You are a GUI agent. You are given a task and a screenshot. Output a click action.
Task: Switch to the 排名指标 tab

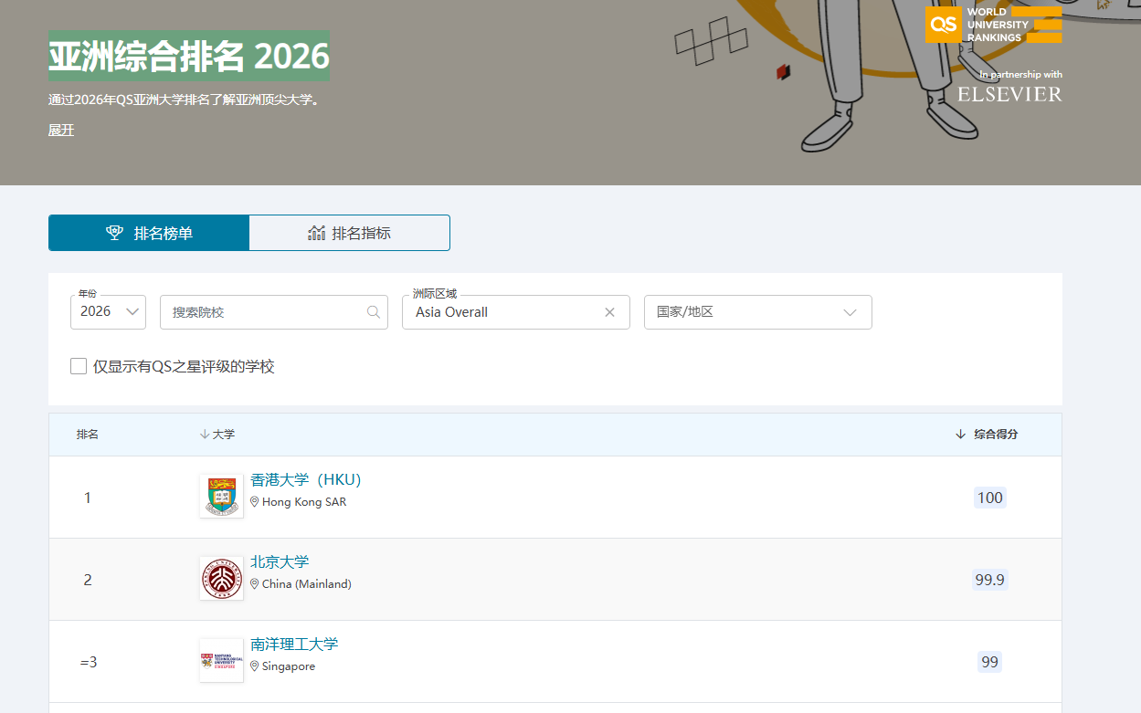click(x=349, y=233)
